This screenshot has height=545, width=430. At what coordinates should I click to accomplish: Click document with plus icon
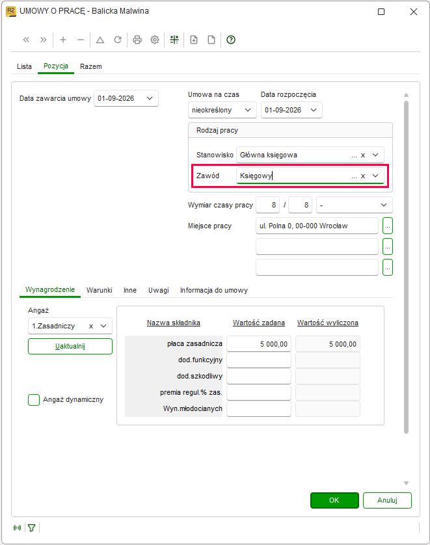(194, 40)
